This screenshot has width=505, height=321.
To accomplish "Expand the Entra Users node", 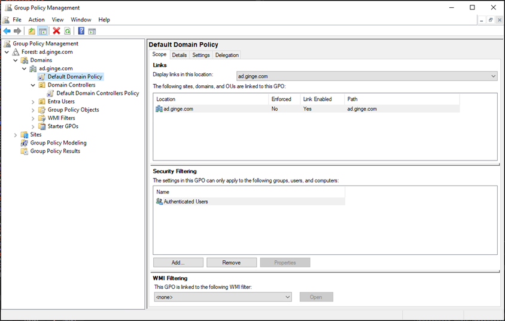I will coord(33,102).
